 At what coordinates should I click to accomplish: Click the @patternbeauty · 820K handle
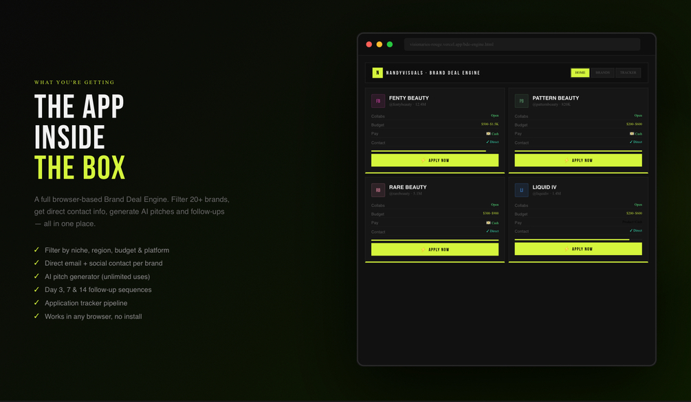click(x=551, y=104)
